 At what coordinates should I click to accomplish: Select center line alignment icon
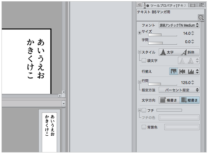(x=182, y=71)
